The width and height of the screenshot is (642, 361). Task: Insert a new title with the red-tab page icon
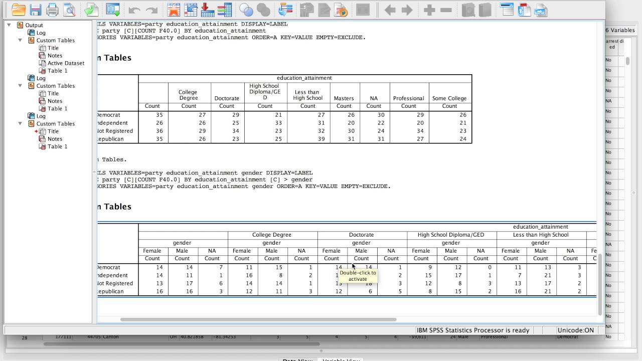point(524,10)
